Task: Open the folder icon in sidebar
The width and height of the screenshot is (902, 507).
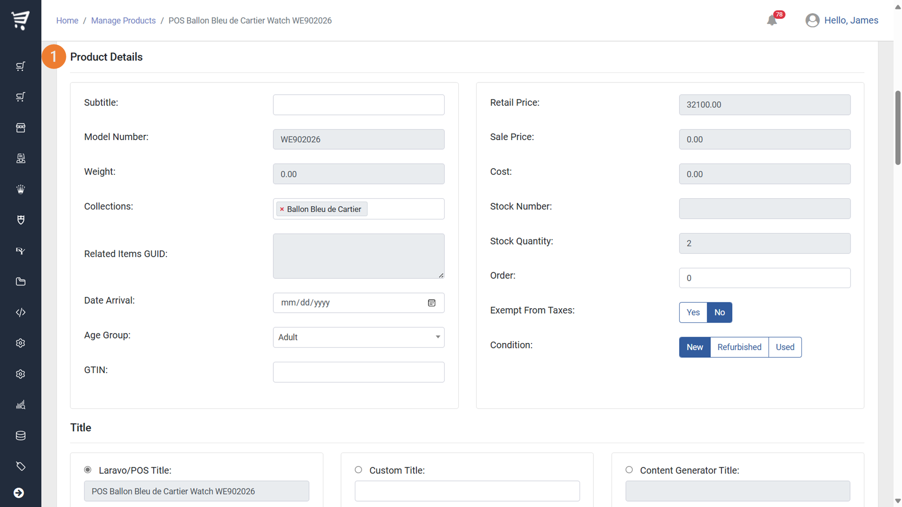Action: pyautogui.click(x=21, y=282)
